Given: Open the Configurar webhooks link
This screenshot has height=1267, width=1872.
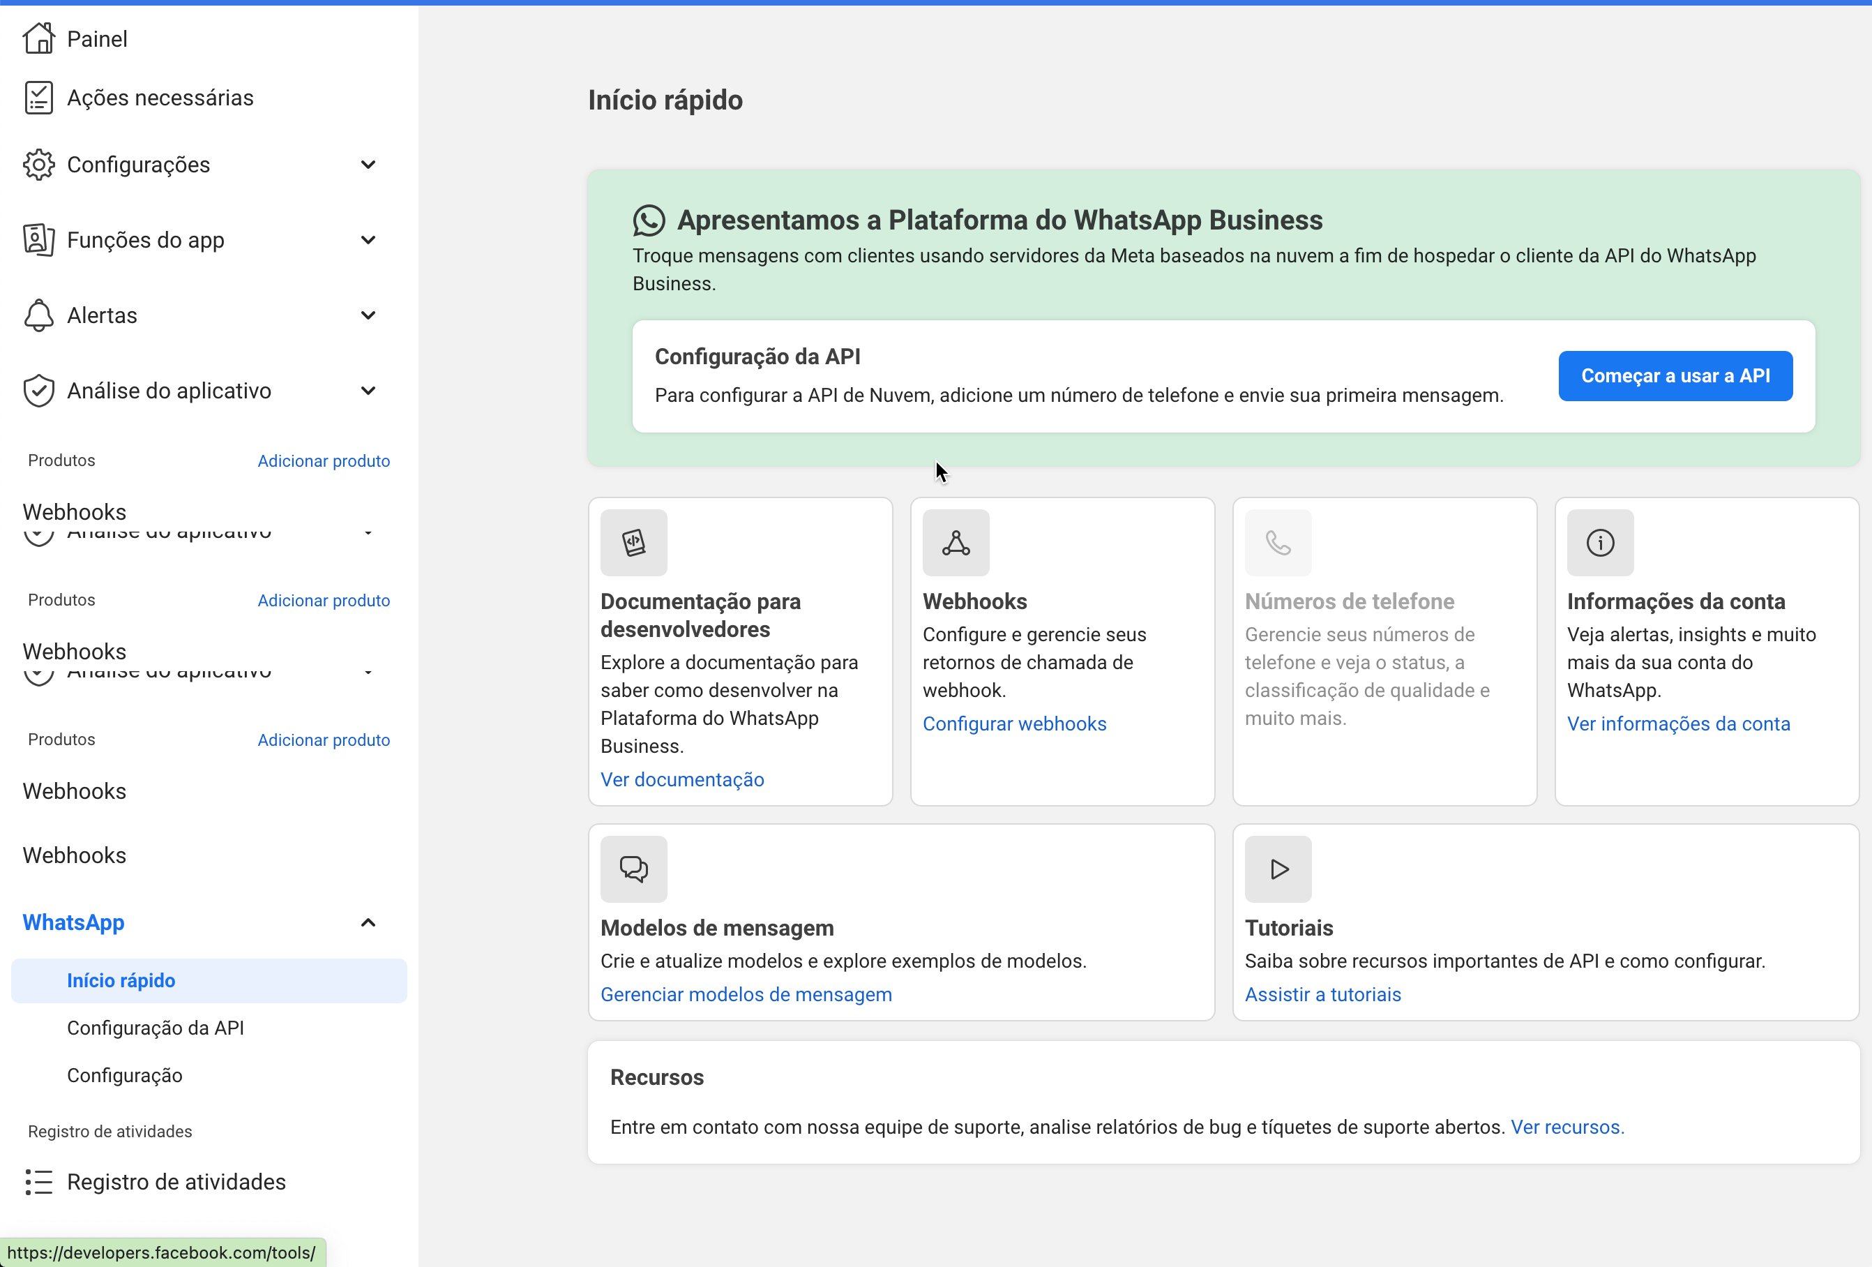Looking at the screenshot, I should [1014, 724].
